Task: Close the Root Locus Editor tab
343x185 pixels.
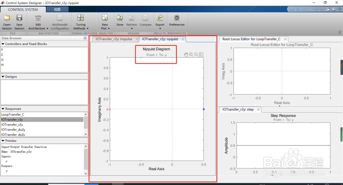Action: point(285,39)
